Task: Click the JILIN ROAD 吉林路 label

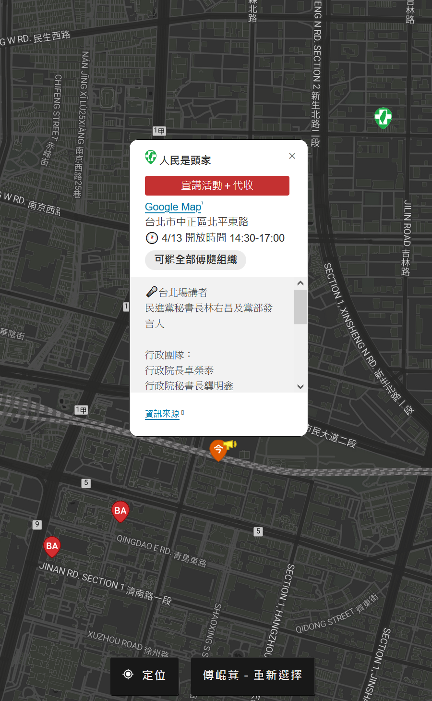Action: [x=407, y=238]
